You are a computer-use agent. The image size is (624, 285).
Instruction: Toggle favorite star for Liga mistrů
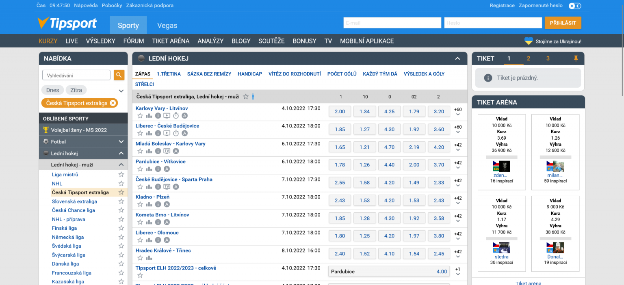pyautogui.click(x=121, y=175)
